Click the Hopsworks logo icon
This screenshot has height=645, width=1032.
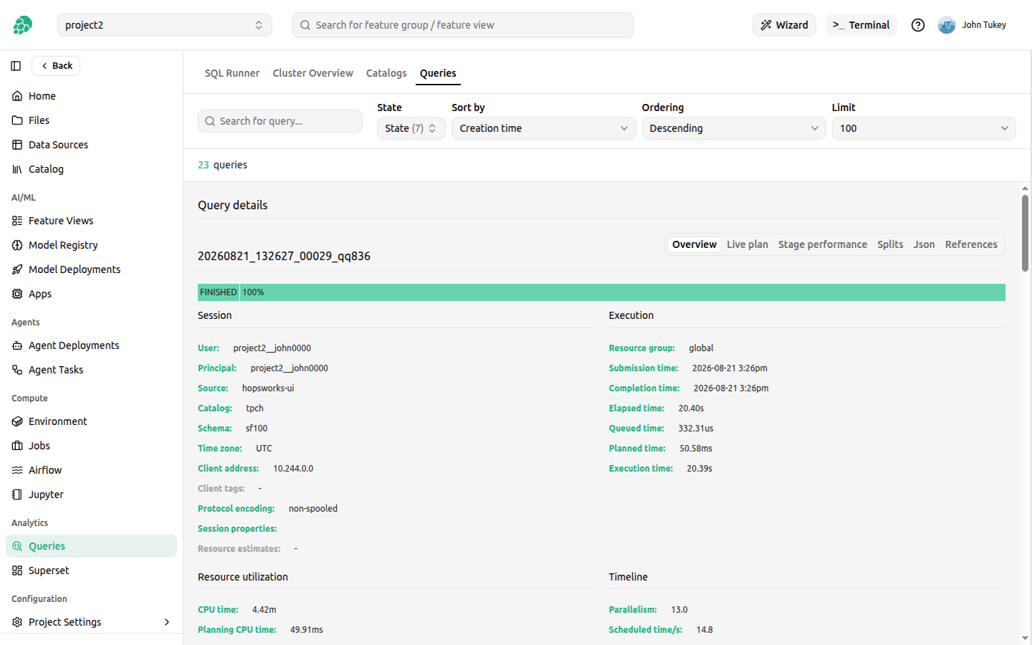(x=22, y=25)
